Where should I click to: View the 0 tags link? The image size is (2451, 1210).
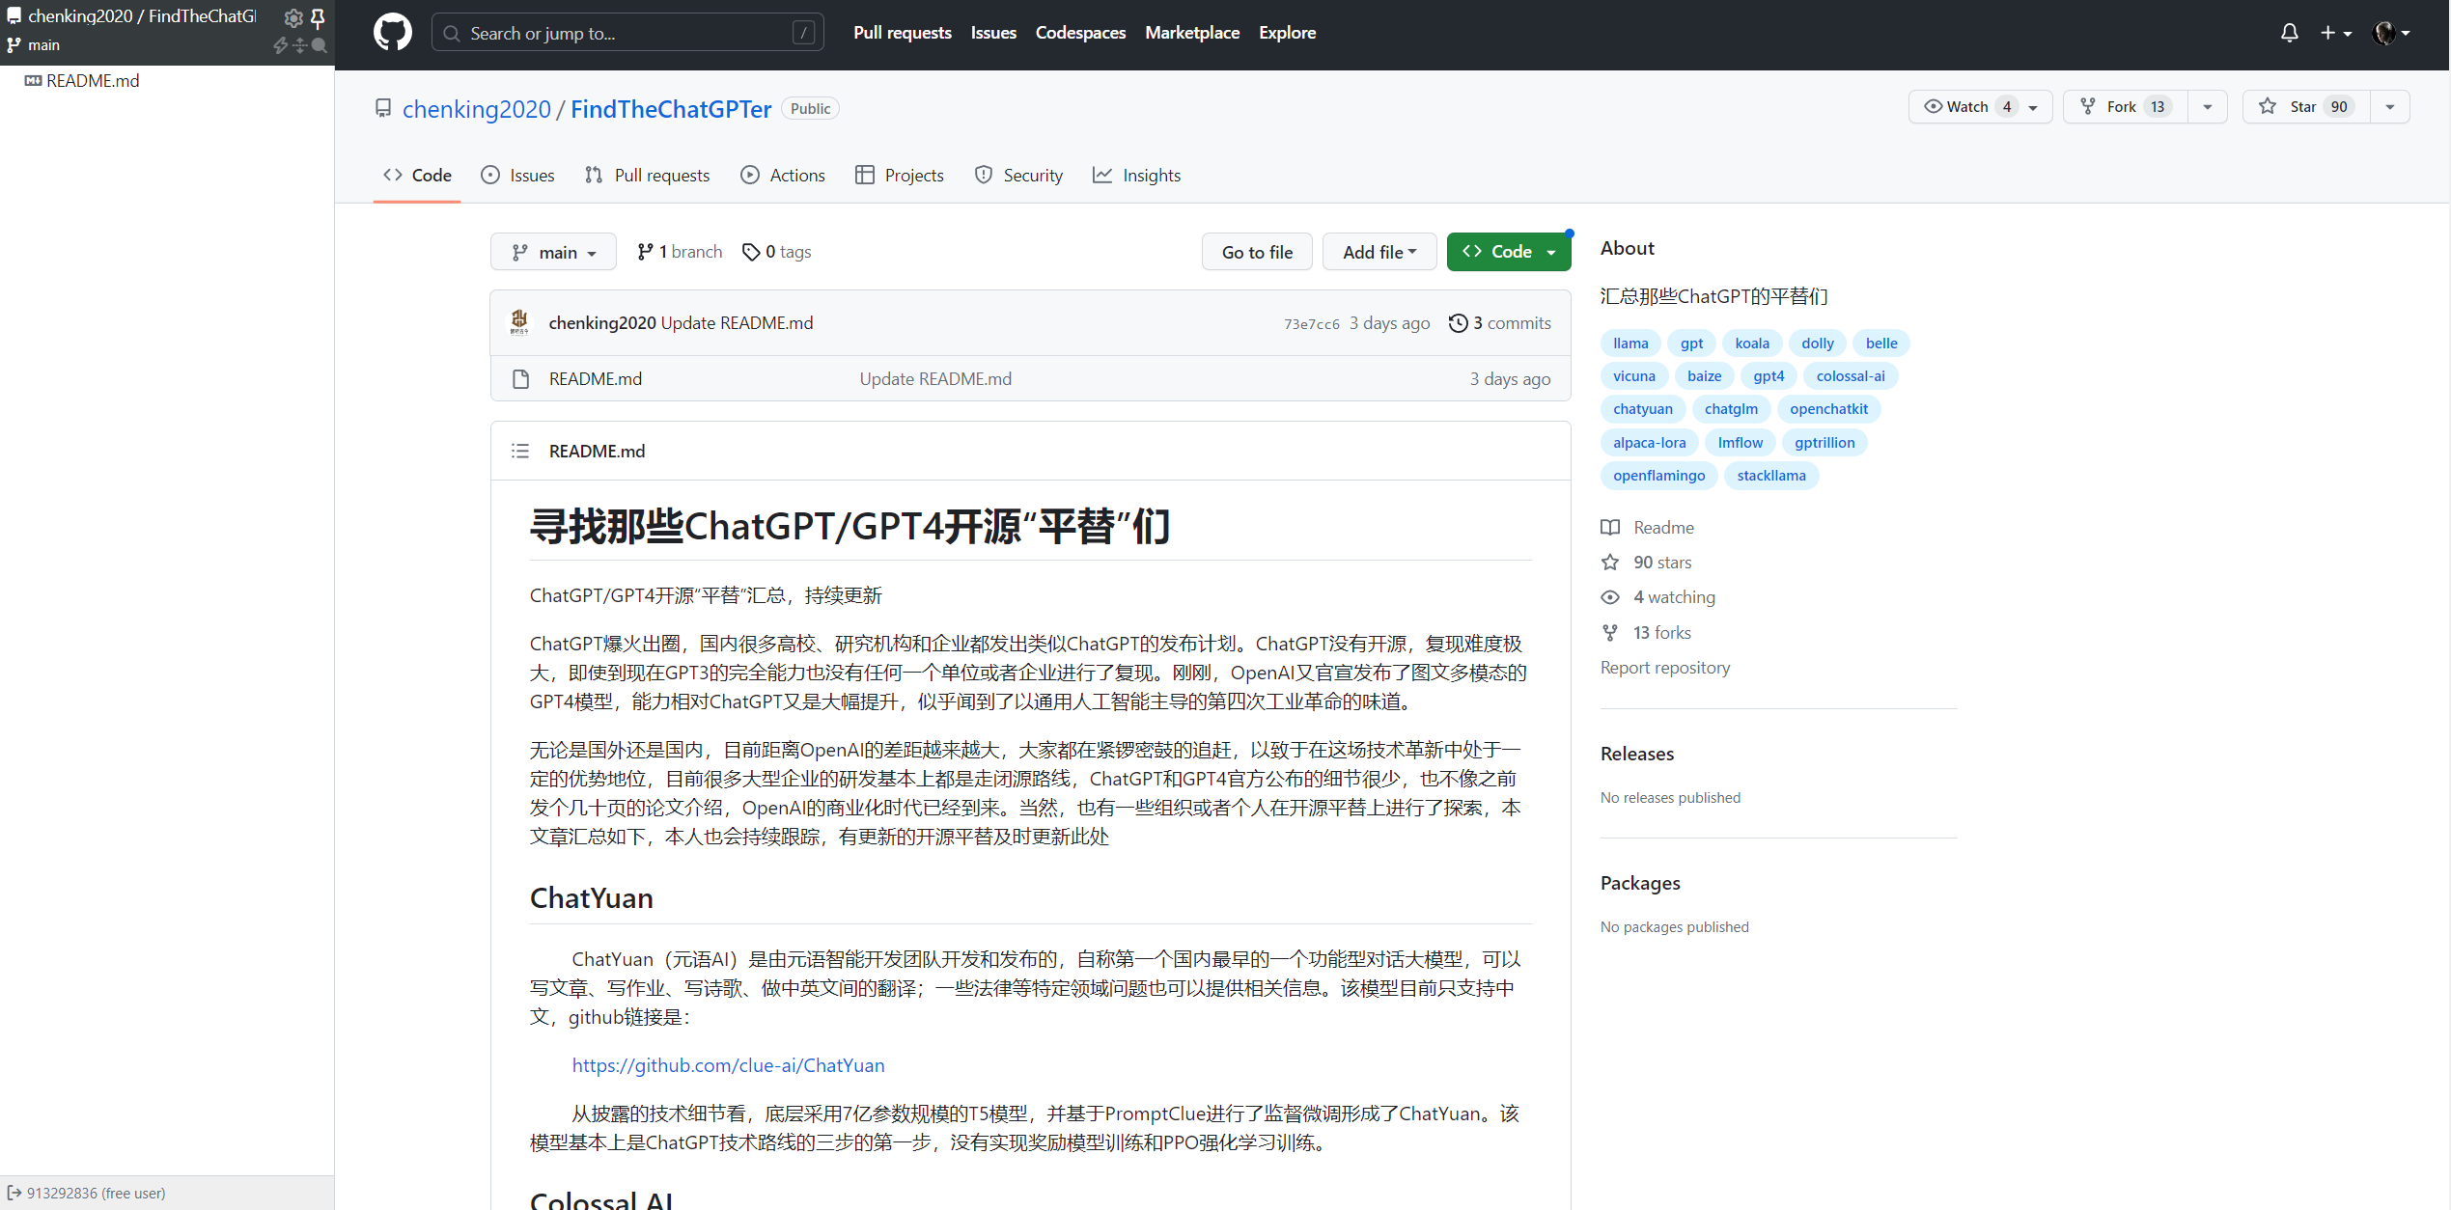coord(776,252)
